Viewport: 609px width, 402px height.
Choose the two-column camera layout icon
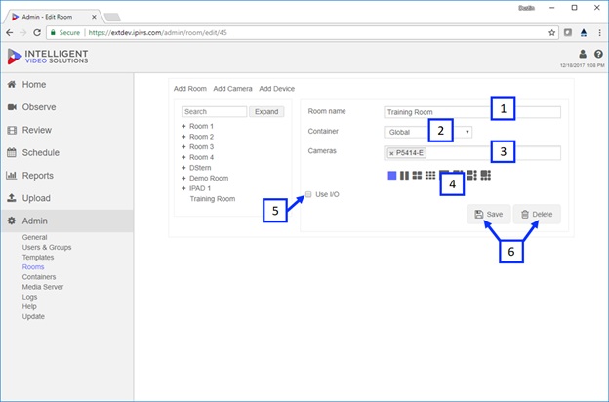coord(404,176)
